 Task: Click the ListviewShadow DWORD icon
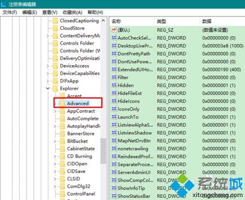point(114,133)
